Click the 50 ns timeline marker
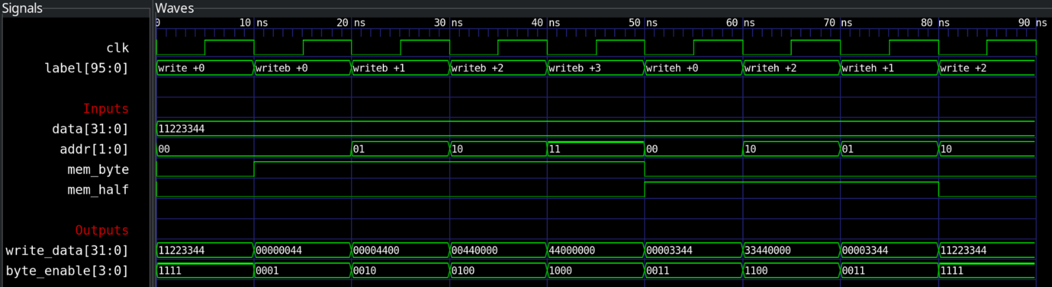This screenshot has width=1052, height=287. [643, 23]
